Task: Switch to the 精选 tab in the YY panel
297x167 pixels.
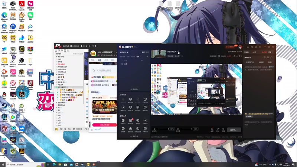Action: click(99, 60)
